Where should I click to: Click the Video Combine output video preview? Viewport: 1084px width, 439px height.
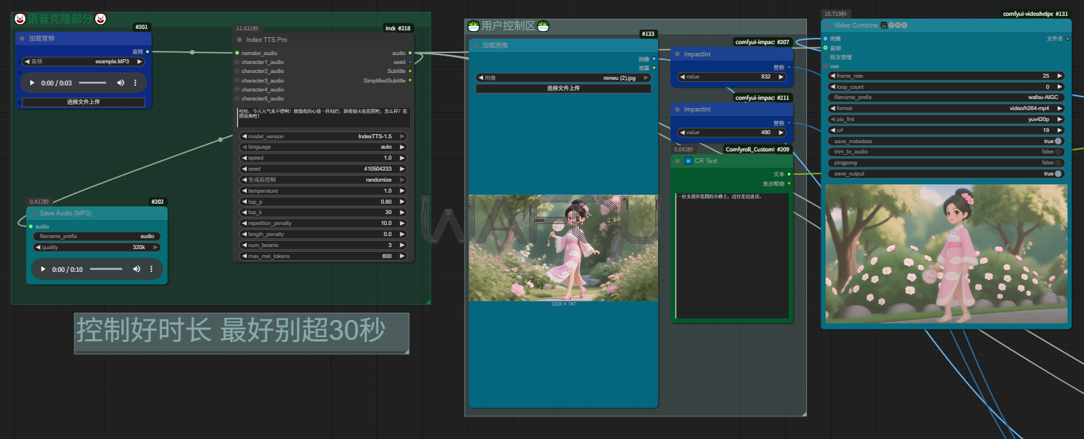pos(946,254)
